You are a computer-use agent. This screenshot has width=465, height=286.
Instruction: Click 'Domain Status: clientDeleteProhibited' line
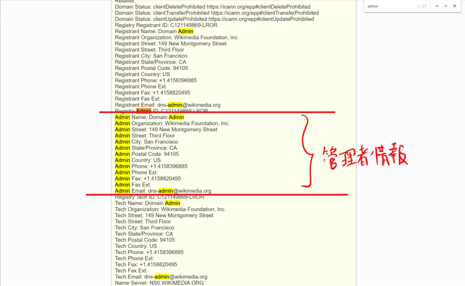[213, 7]
